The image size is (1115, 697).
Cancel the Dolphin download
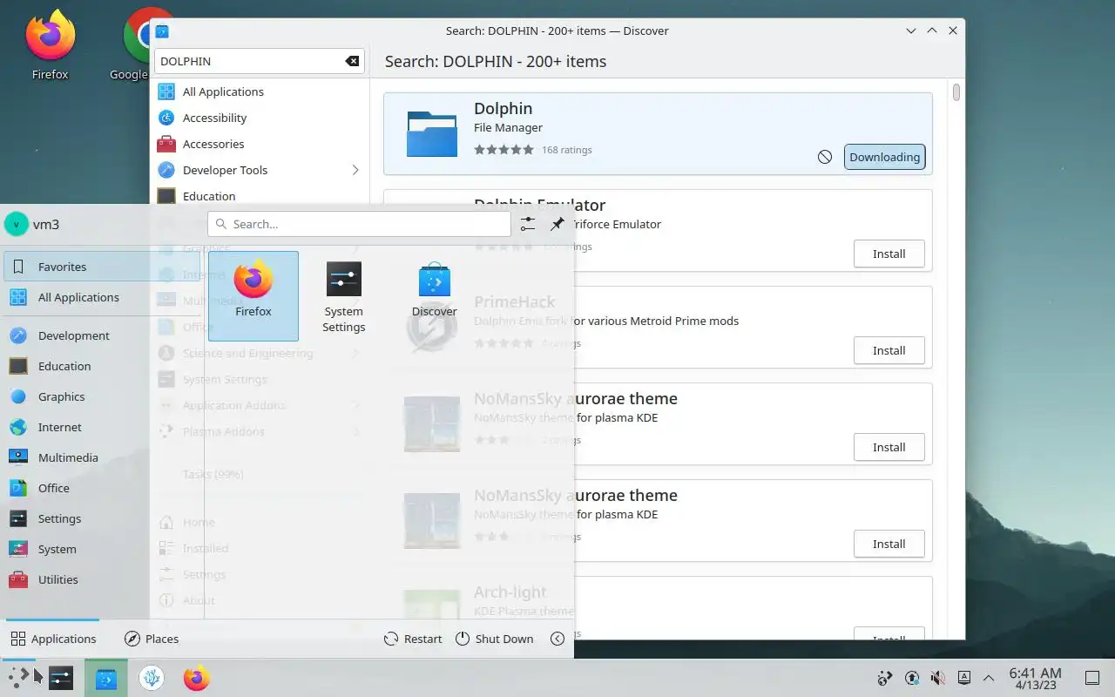point(825,157)
